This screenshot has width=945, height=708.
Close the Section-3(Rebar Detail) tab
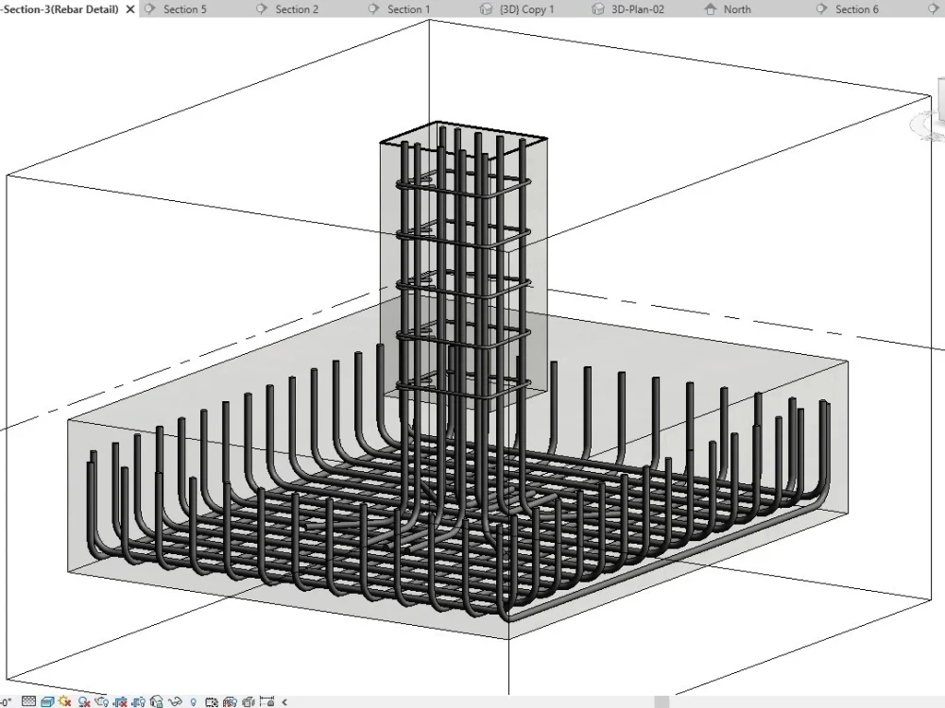coord(129,8)
